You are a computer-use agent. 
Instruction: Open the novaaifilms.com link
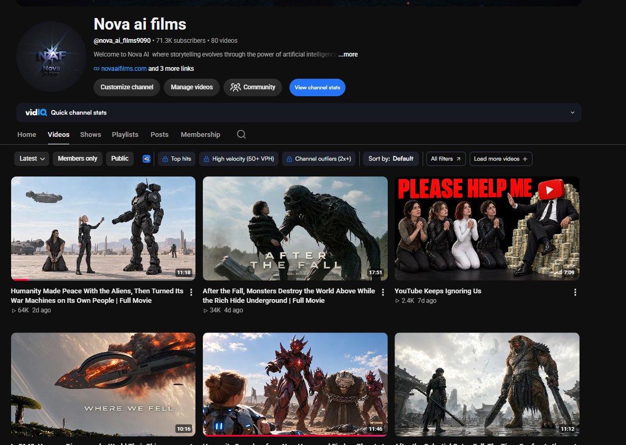tap(124, 69)
